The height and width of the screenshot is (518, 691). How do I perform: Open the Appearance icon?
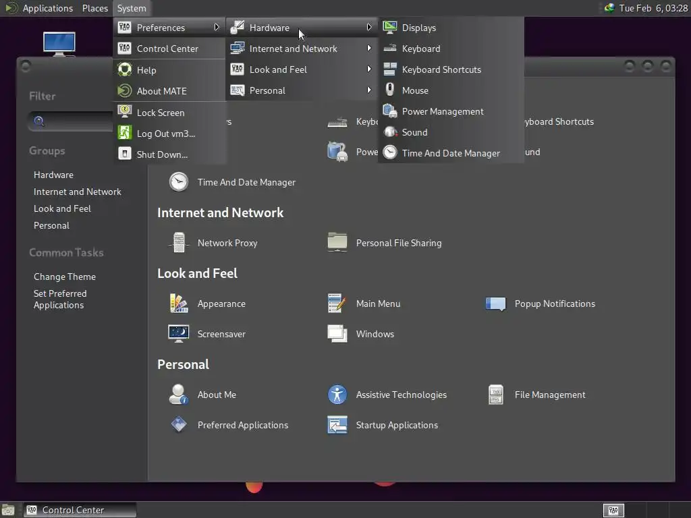[178, 304]
